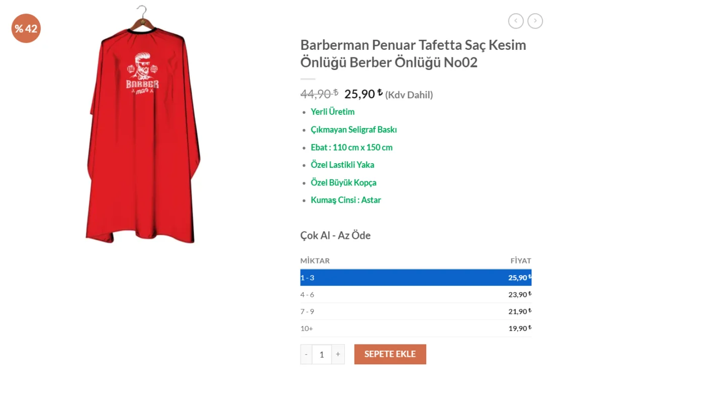Select the Ebat 110 cm x 150 cm line
The width and height of the screenshot is (706, 395).
pyautogui.click(x=352, y=147)
